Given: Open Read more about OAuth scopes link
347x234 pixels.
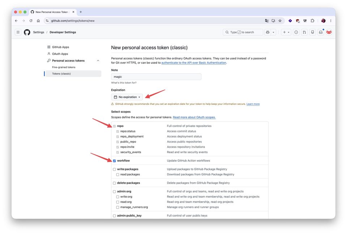Looking at the screenshot, I should pos(194,117).
